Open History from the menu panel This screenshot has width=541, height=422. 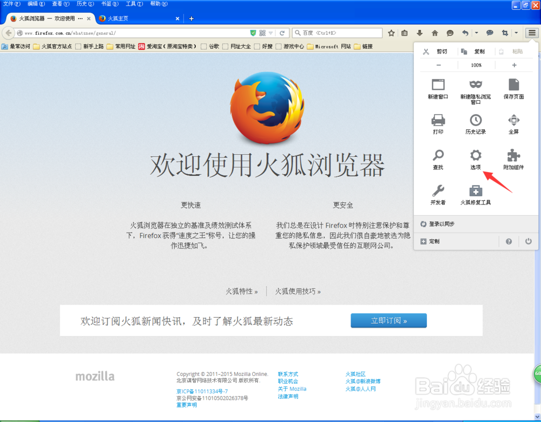click(476, 124)
